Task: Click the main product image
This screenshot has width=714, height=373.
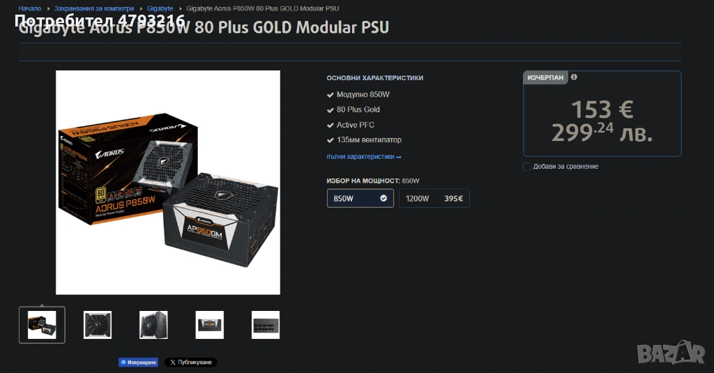Action: (168, 182)
